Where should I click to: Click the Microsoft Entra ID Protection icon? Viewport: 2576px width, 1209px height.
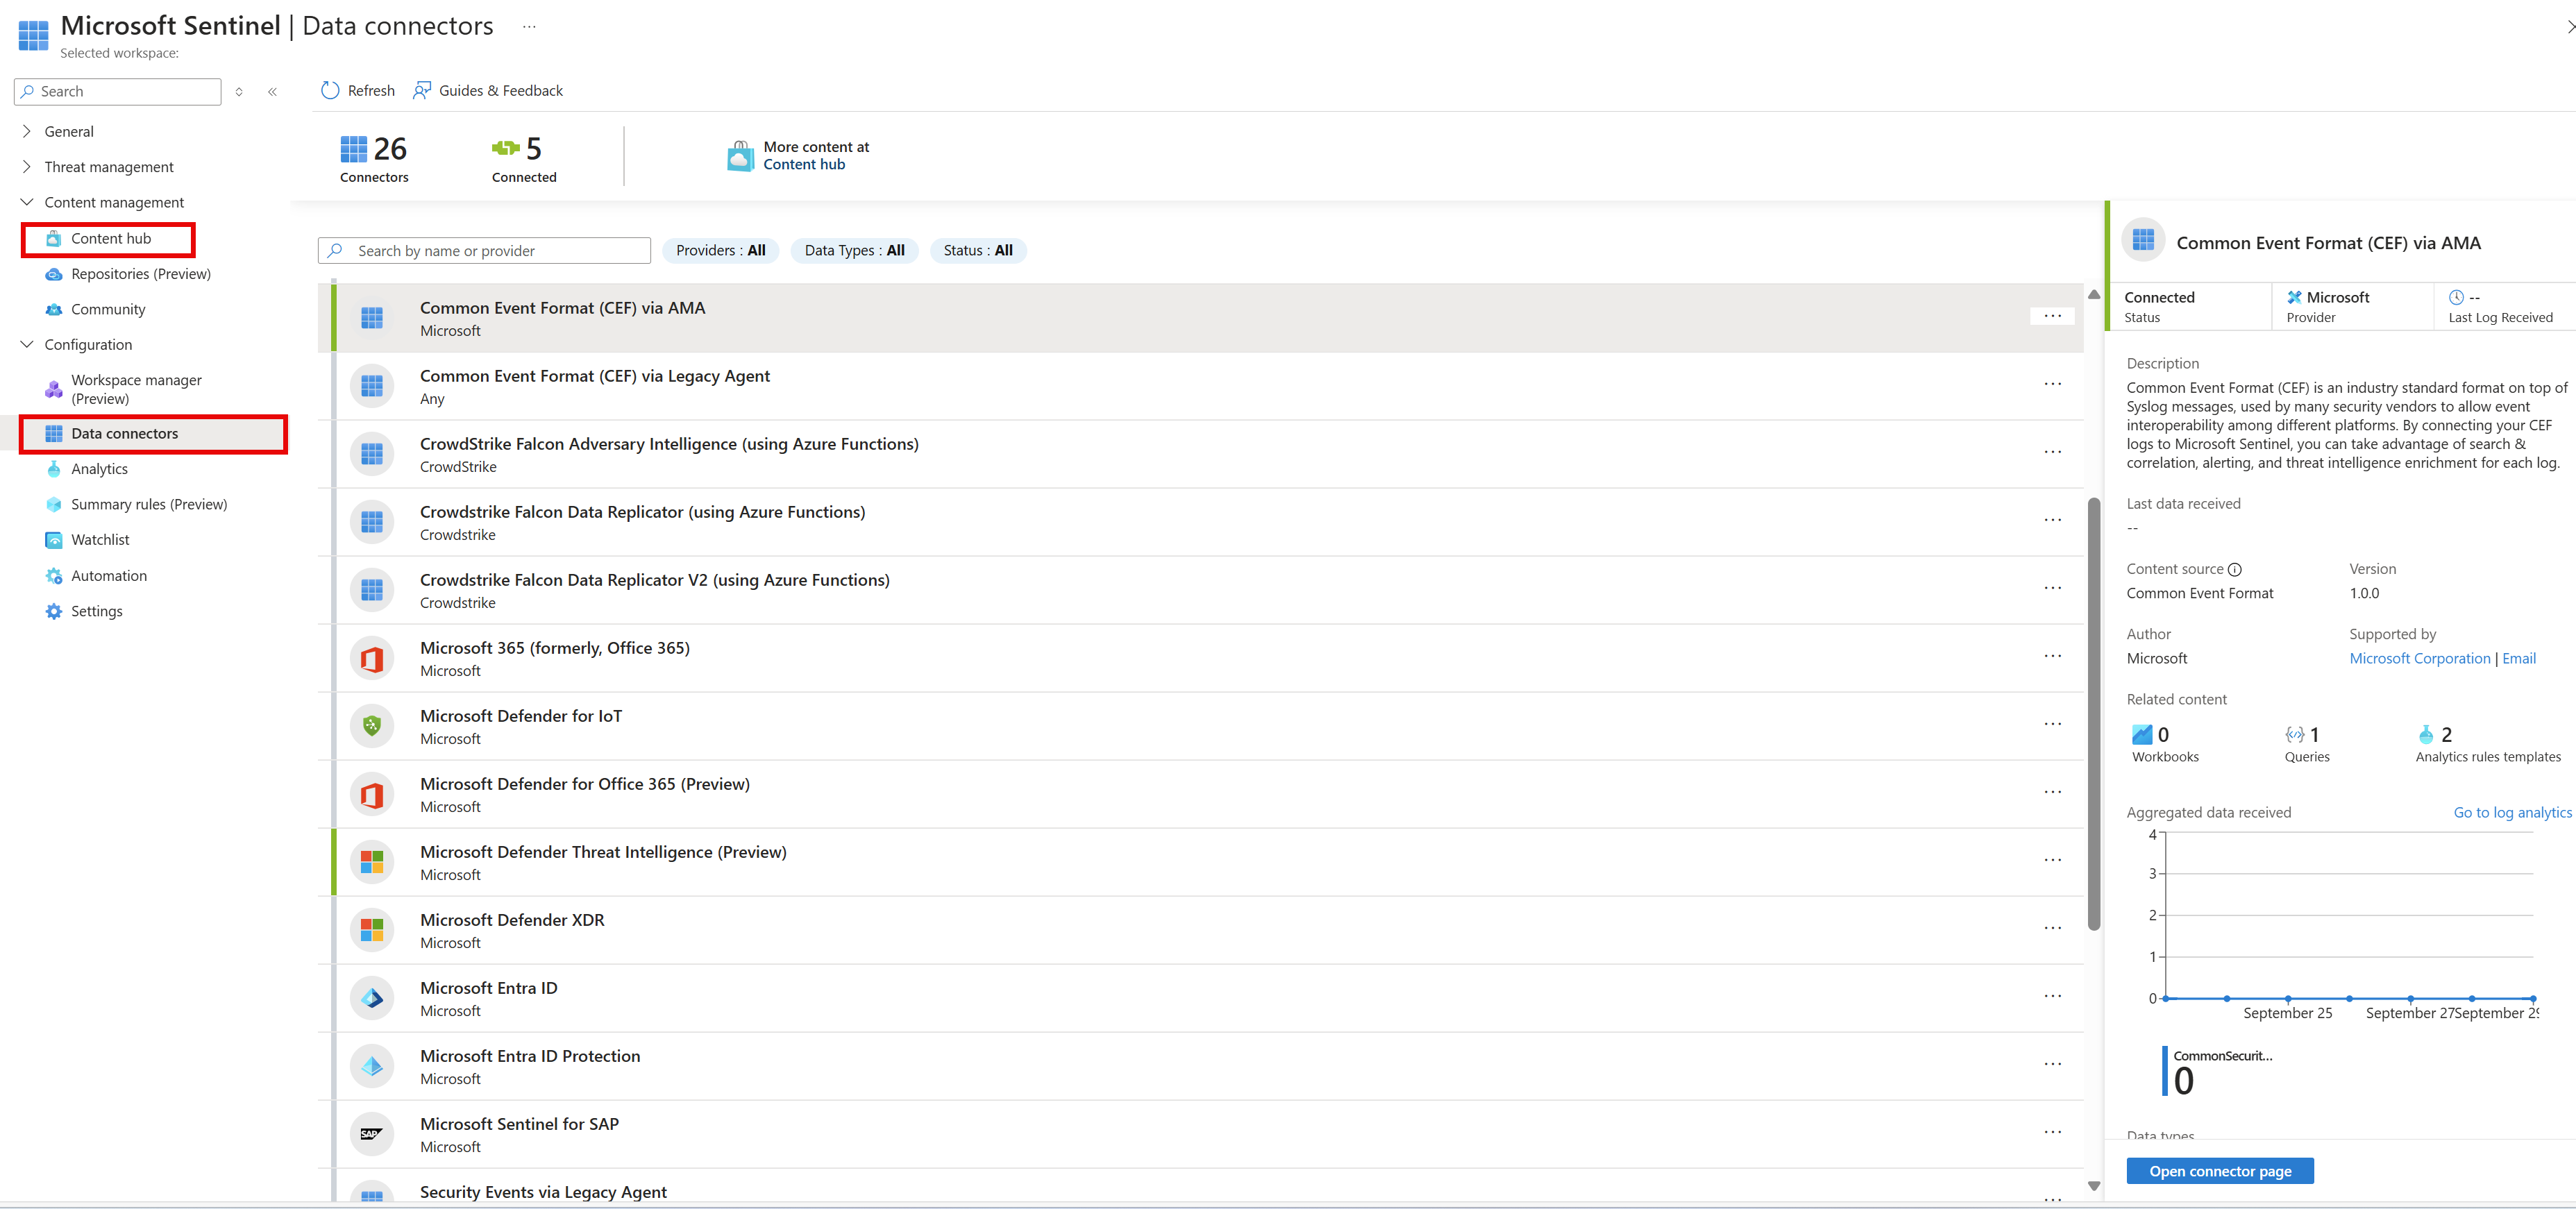point(372,1066)
